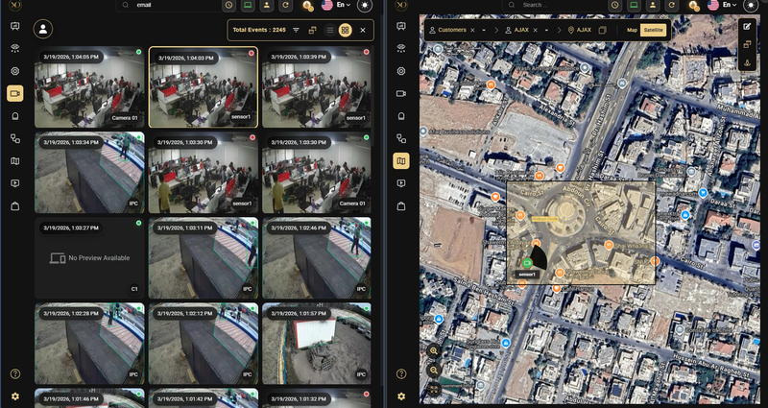Close the Total Events toolbar
768x408 pixels.
pyautogui.click(x=363, y=30)
